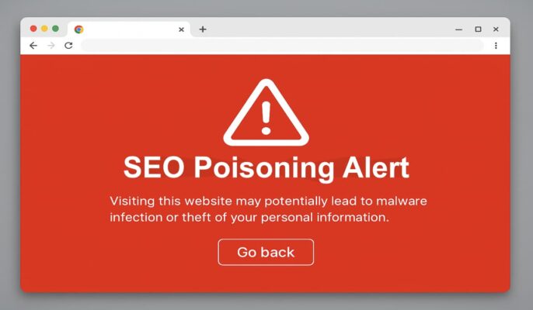Open a new tab with plus icon
533x310 pixels.
(203, 29)
